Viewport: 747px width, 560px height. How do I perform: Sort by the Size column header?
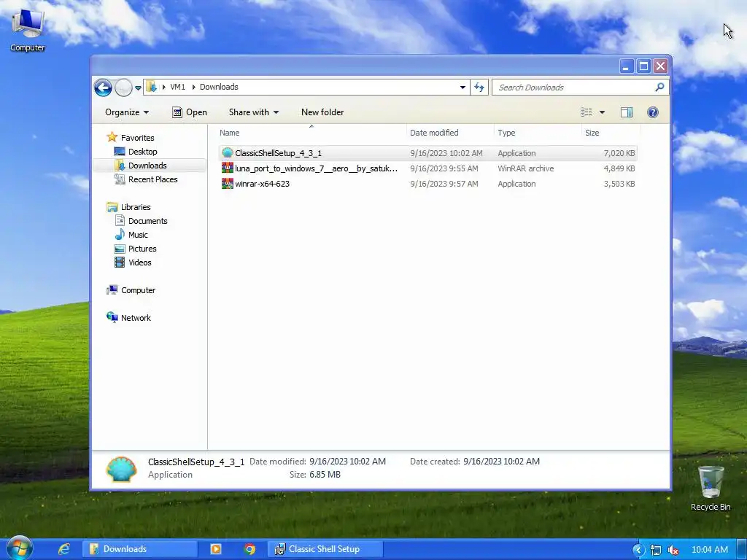611,133
